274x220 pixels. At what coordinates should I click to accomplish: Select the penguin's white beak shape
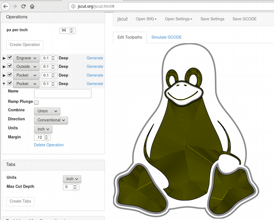click(x=184, y=93)
